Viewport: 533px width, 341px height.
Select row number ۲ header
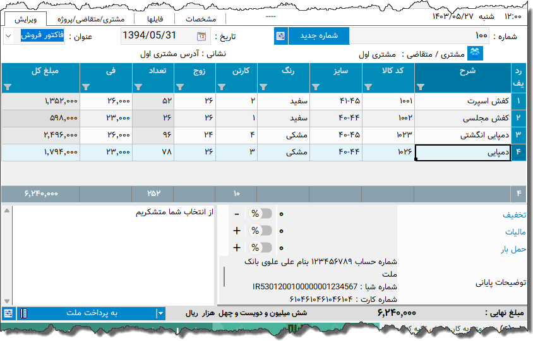point(518,118)
